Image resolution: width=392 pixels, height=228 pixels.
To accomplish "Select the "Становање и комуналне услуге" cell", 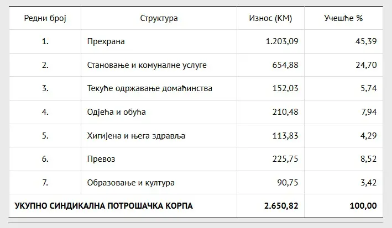I will (147, 65).
